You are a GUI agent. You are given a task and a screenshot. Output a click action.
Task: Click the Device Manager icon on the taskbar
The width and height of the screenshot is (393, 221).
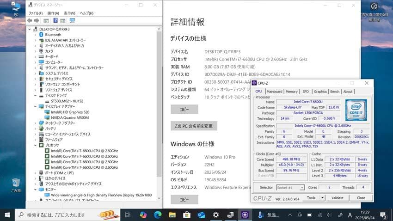click(230, 215)
